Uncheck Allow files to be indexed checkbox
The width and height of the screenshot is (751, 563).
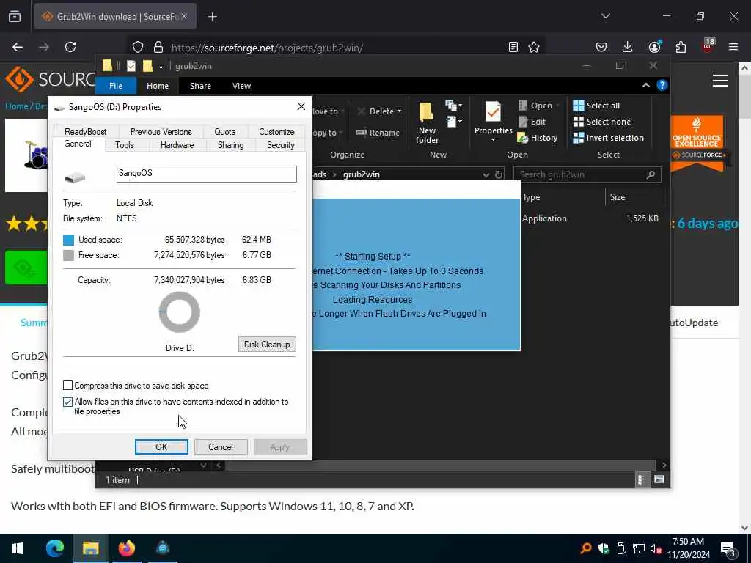(x=68, y=402)
